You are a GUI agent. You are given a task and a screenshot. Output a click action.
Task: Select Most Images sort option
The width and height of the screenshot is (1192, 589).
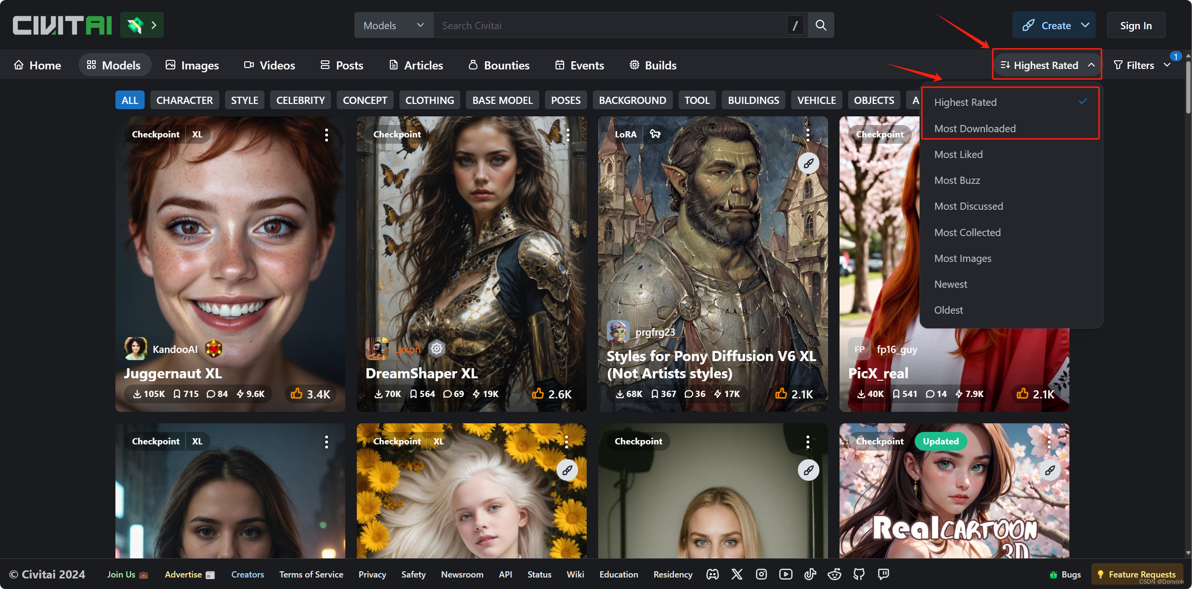click(1011, 258)
